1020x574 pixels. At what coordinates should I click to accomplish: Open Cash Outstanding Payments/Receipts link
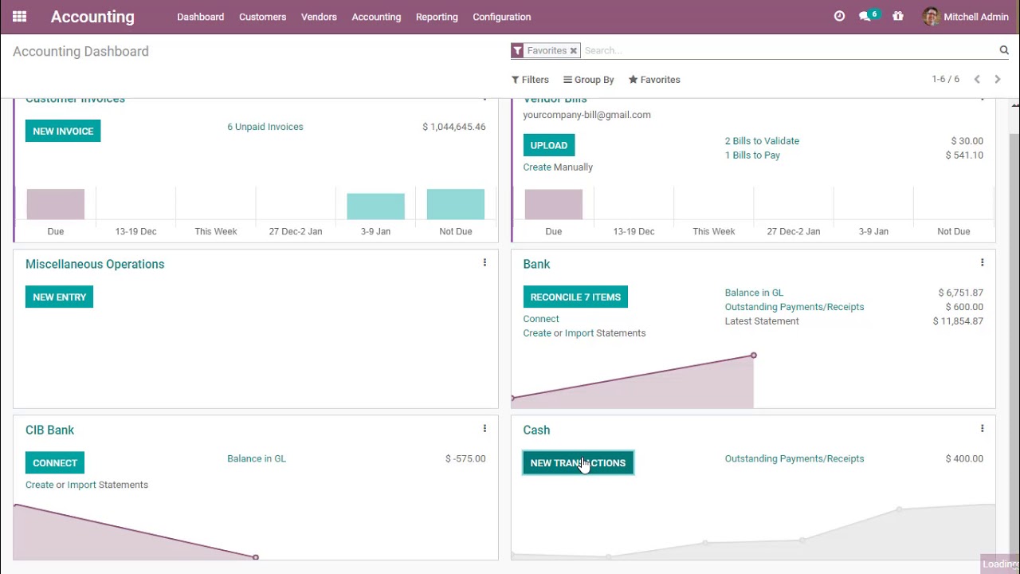(x=794, y=458)
